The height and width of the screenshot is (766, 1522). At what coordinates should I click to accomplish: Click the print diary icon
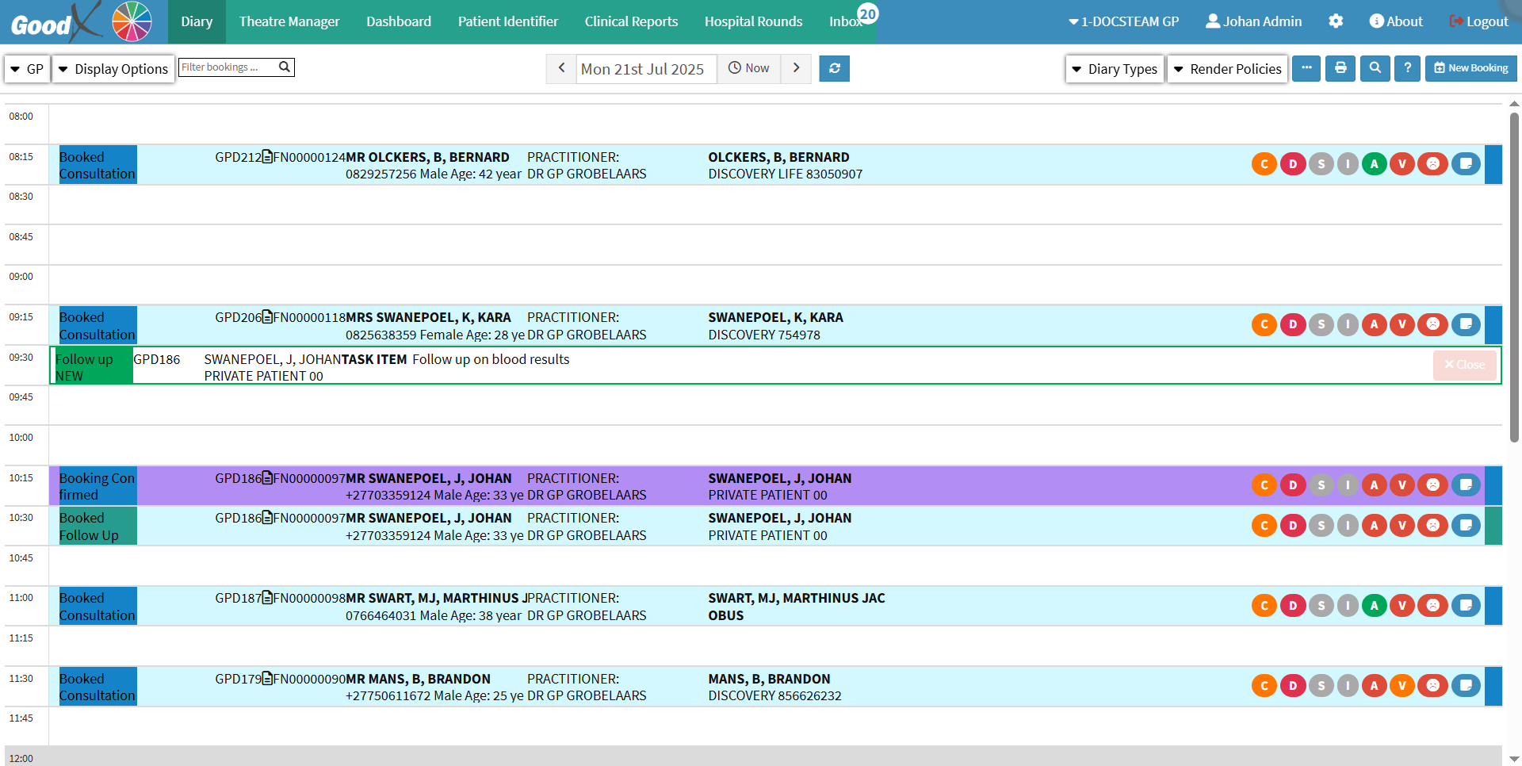click(x=1340, y=69)
